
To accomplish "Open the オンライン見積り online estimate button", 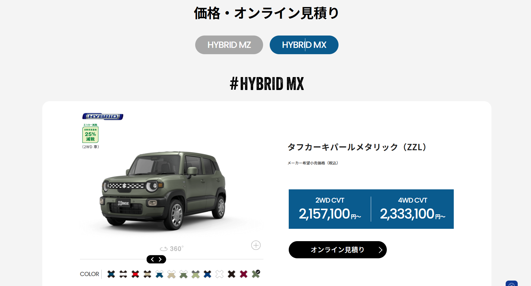I will coord(338,250).
